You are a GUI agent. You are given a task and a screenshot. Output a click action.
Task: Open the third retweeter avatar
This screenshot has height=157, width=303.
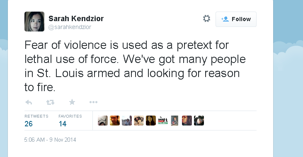(127, 121)
